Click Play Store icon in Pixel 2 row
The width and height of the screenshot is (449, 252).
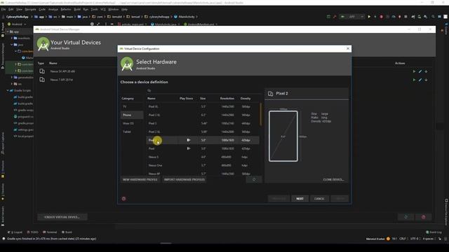[189, 140]
